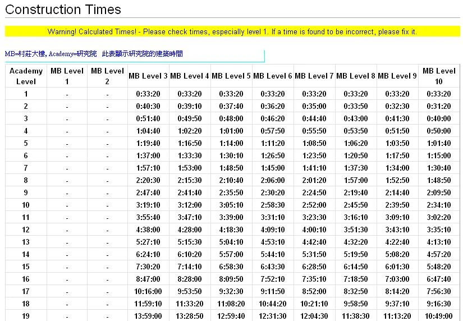The width and height of the screenshot is (463, 321).
Task: Click the "3:19:10" cell in row 10
Action: coord(148,205)
